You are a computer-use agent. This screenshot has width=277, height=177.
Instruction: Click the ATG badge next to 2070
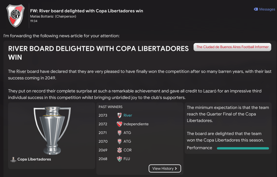tap(119, 141)
